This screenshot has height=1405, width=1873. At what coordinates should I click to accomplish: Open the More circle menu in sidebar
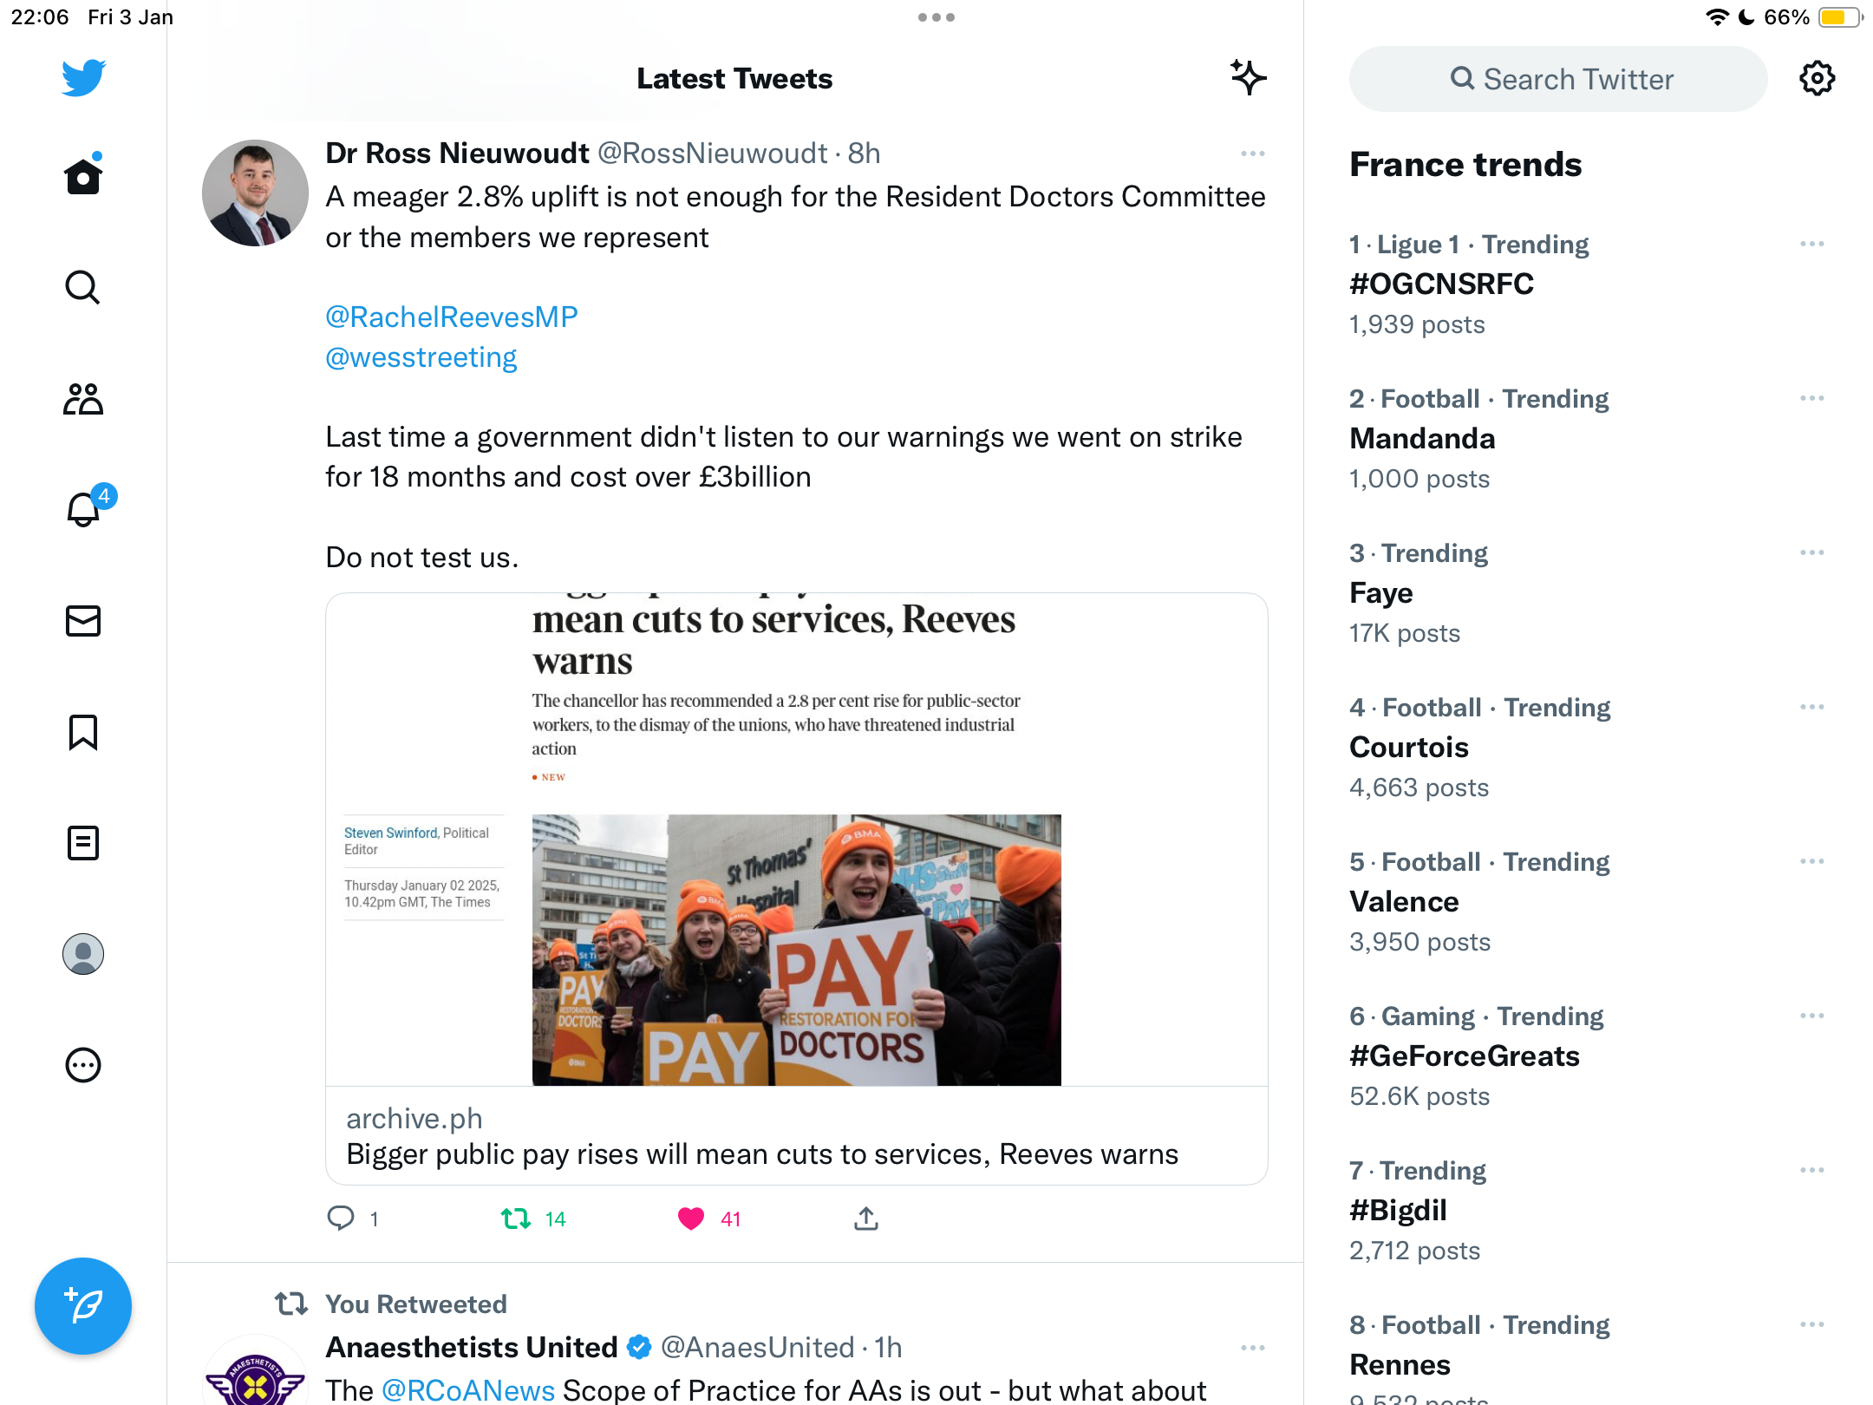pyautogui.click(x=83, y=1065)
